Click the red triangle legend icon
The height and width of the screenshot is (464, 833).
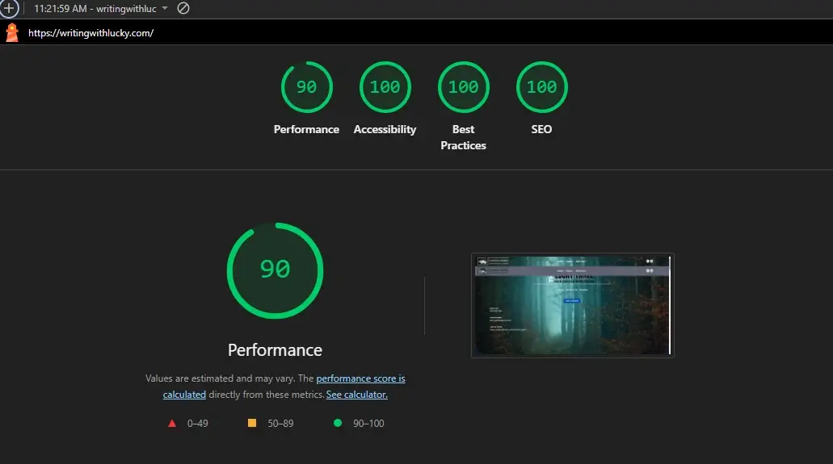[x=171, y=423]
